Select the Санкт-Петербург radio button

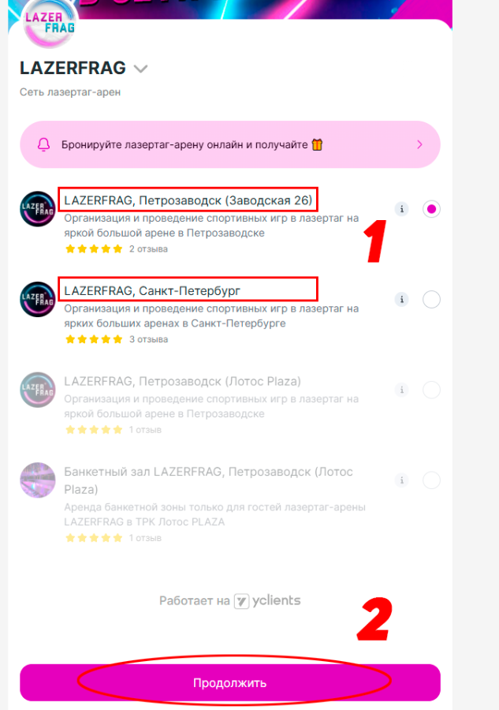click(x=431, y=299)
